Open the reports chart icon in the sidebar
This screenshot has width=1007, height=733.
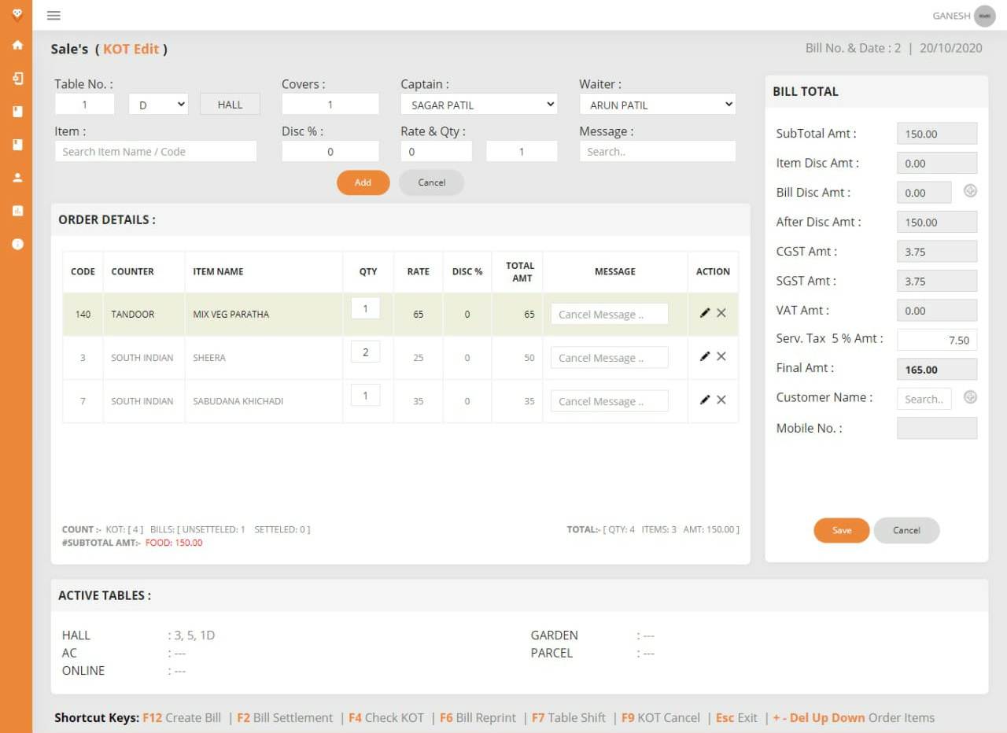(17, 211)
